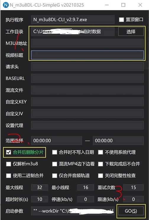
Task: Click the 视频标题 text field
Action: [88, 55]
